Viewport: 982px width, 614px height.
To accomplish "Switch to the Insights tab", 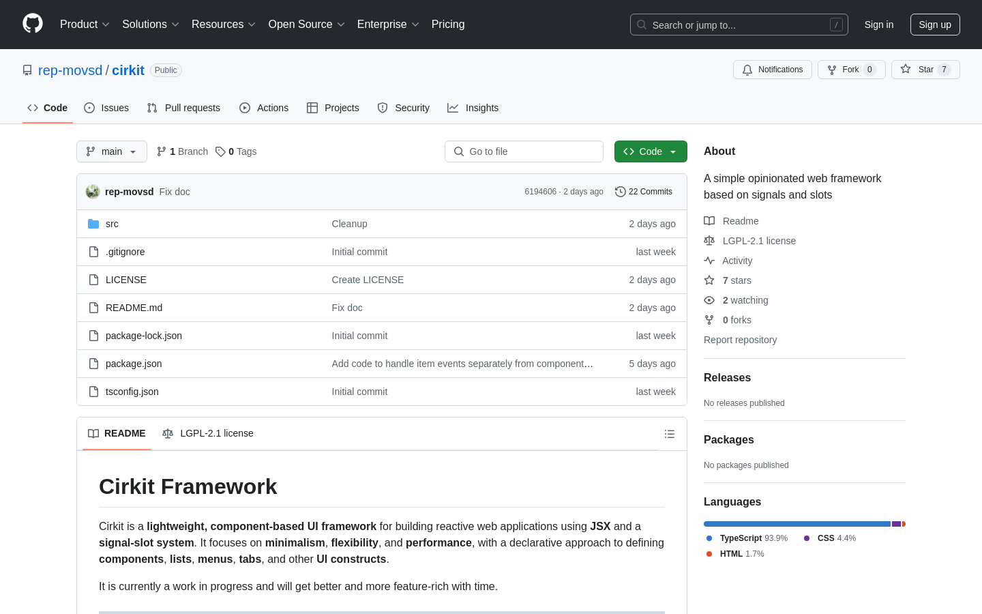I will [x=473, y=108].
